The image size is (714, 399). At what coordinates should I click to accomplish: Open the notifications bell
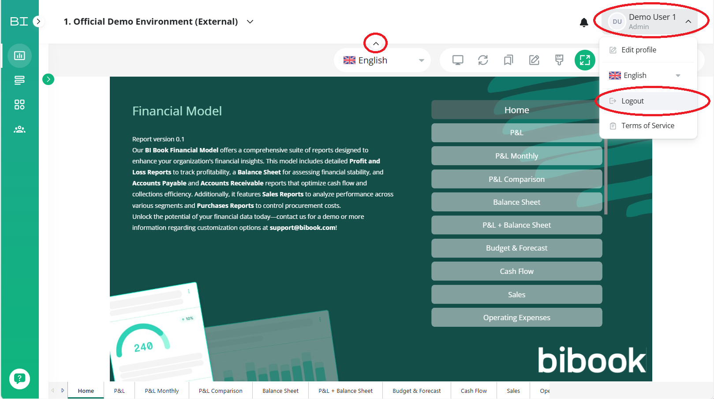coord(584,22)
